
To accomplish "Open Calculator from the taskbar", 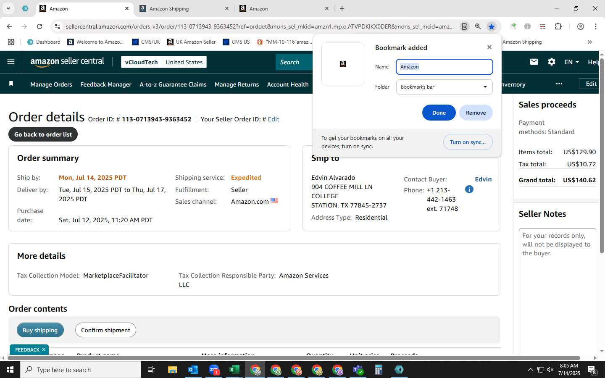I will pyautogui.click(x=379, y=370).
